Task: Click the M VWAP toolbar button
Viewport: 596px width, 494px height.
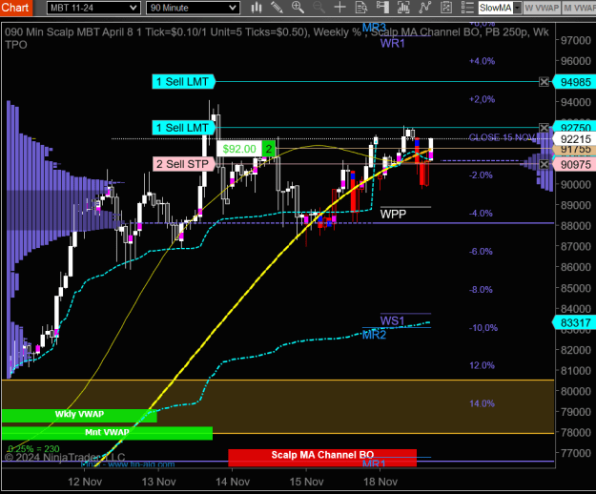Action: 579,8
